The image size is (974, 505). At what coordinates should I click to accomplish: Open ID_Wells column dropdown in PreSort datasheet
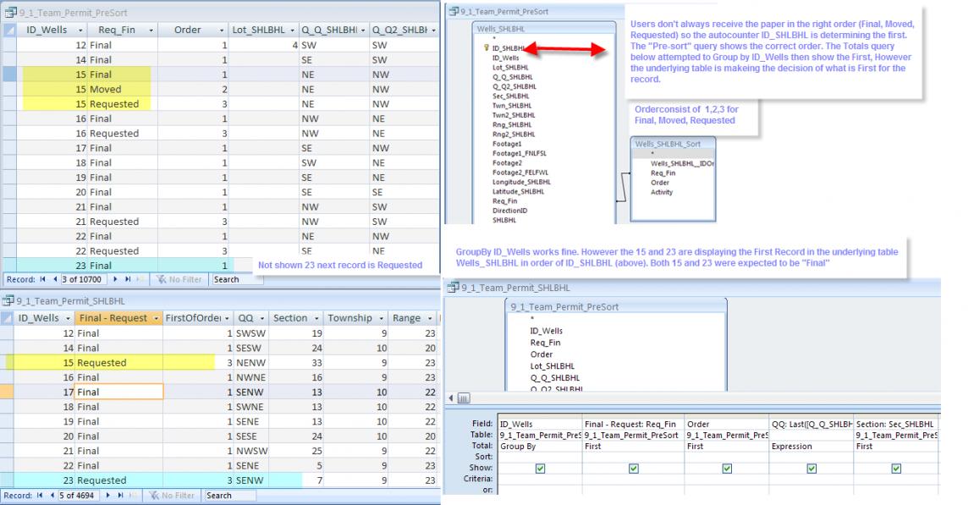(x=80, y=30)
